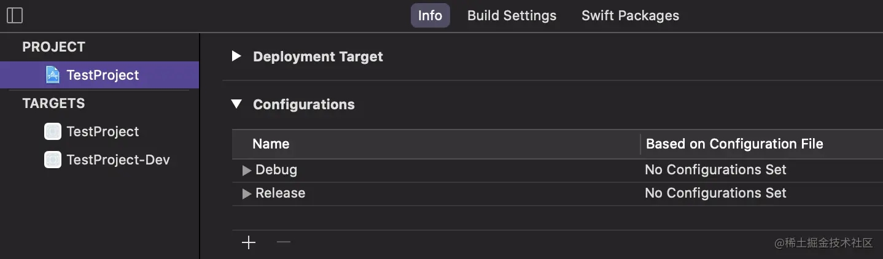Viewport: 883px width, 259px height.
Task: Select TestProject under PROJECT
Action: (x=103, y=75)
